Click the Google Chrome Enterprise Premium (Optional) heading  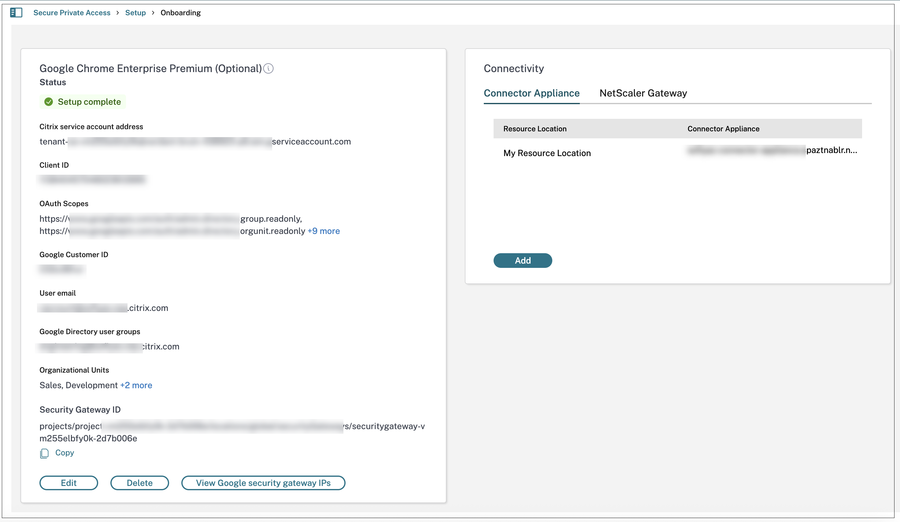[151, 68]
